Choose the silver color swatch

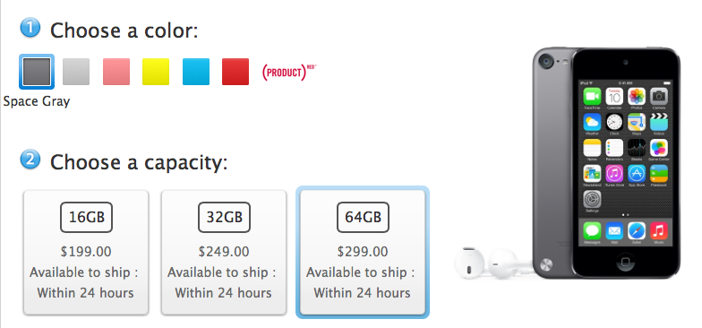(x=76, y=72)
